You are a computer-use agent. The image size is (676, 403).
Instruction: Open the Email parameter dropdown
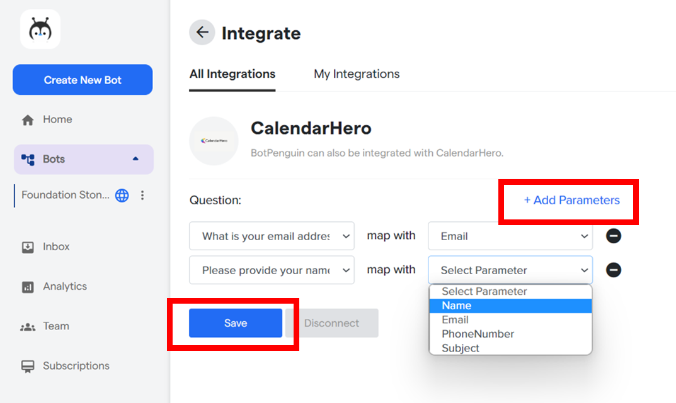[510, 236]
